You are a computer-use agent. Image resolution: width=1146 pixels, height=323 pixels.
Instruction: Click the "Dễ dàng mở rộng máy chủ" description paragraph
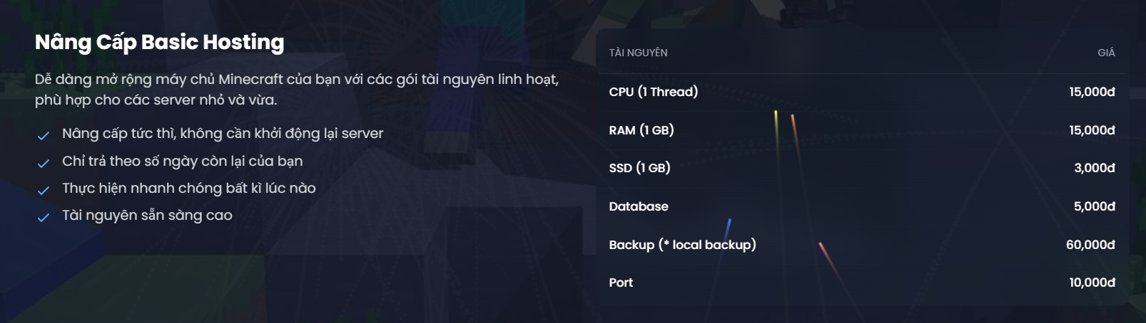pyautogui.click(x=296, y=89)
